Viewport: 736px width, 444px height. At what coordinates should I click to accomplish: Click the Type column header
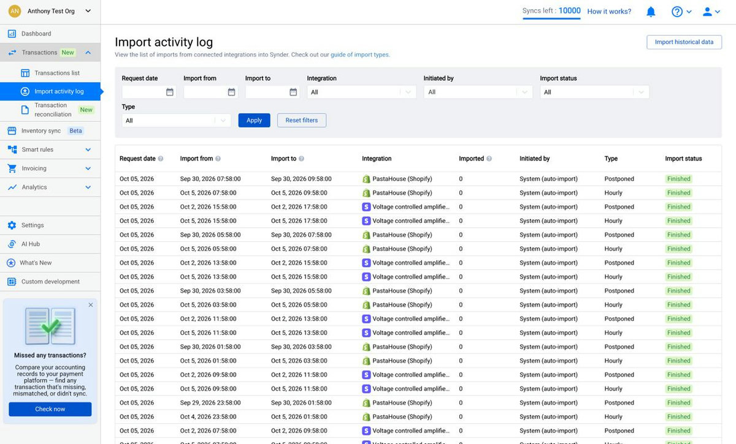(611, 159)
